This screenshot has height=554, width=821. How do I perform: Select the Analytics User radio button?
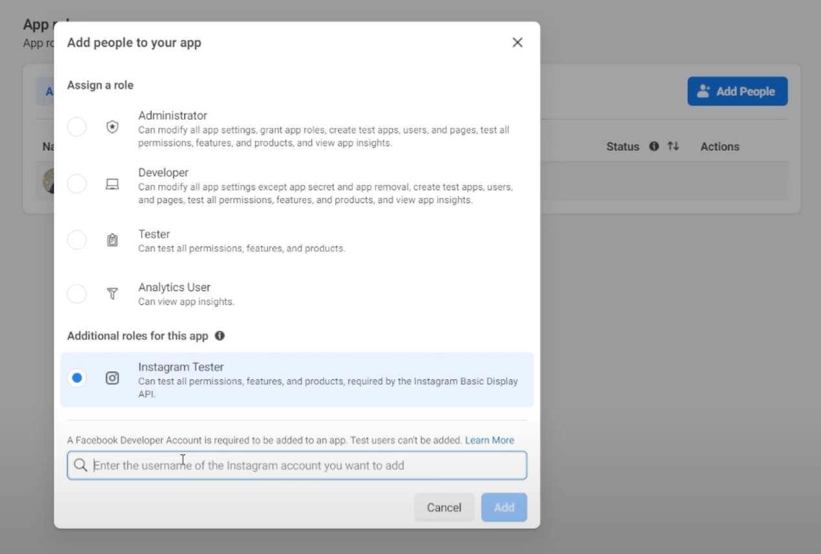76,294
